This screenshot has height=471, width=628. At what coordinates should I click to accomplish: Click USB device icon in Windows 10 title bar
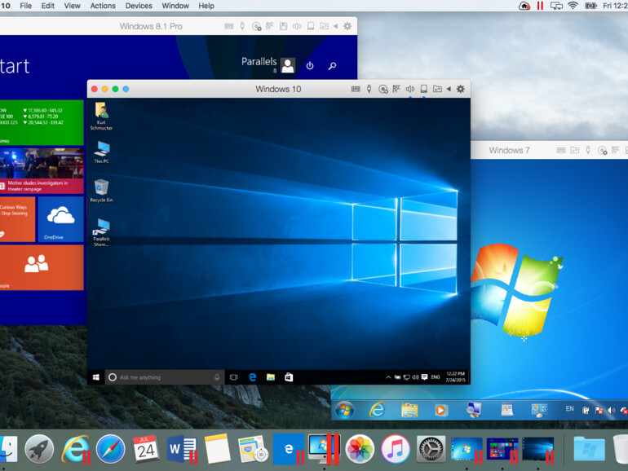point(369,89)
